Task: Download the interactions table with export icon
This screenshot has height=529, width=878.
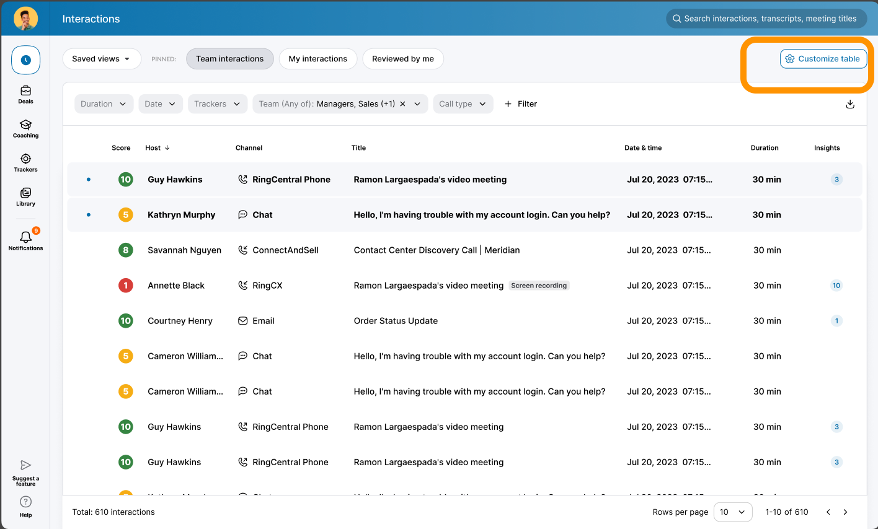Action: point(850,104)
